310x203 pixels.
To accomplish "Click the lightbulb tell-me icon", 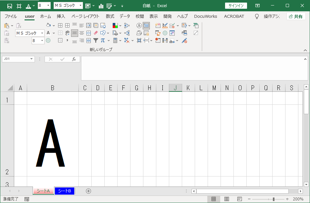I will click(x=257, y=16).
